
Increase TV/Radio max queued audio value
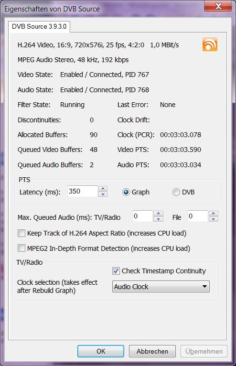pos(158,214)
